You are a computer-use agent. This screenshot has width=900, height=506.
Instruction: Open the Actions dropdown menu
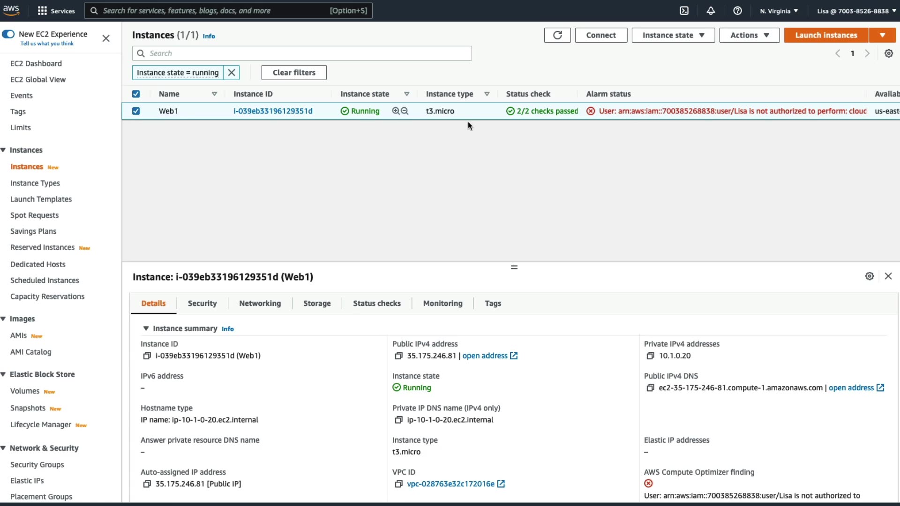point(749,35)
